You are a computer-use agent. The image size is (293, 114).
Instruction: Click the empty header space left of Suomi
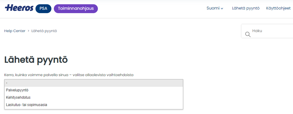point(151,9)
